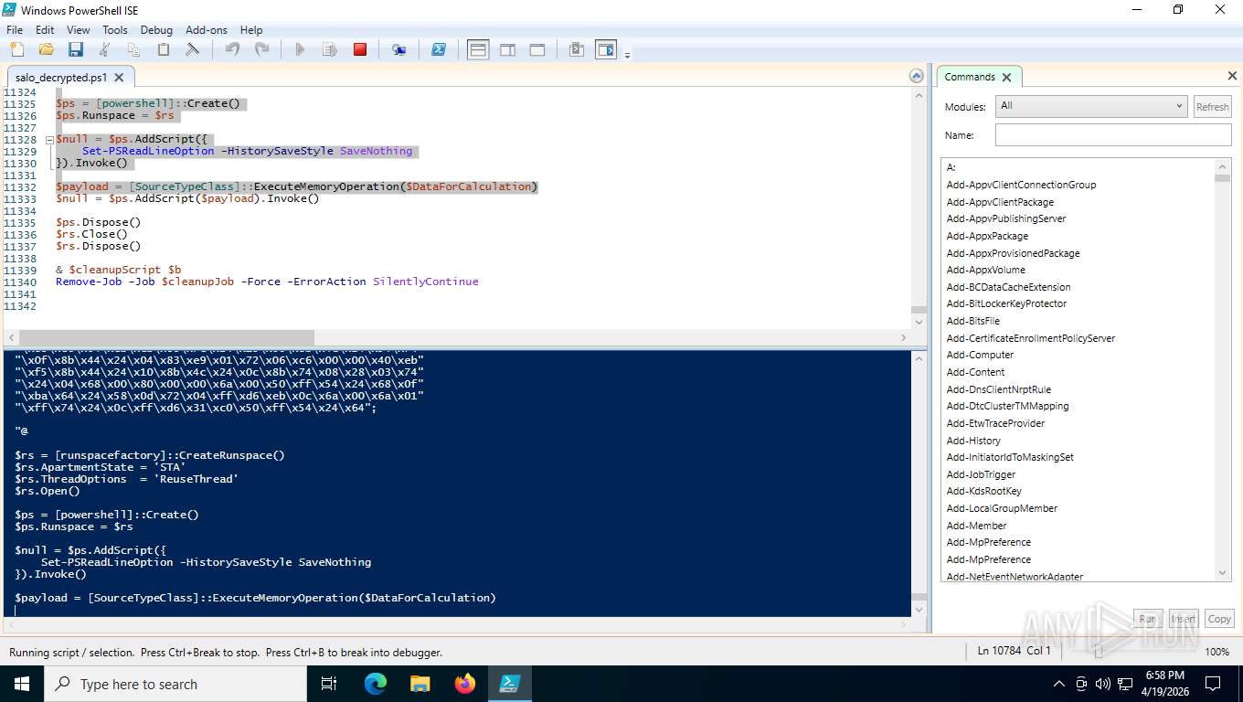Select Add-AppvClientConnectionGroup in command list
1243x702 pixels.
point(1021,185)
